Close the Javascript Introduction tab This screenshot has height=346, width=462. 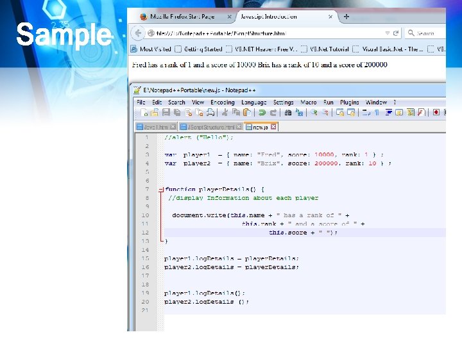pos(330,17)
